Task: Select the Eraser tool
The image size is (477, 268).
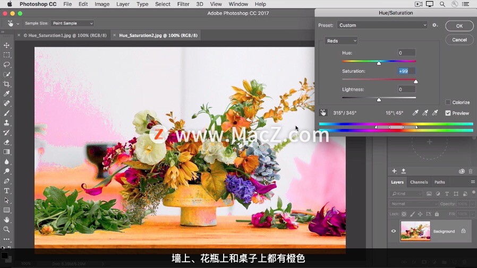Action: click(6, 142)
